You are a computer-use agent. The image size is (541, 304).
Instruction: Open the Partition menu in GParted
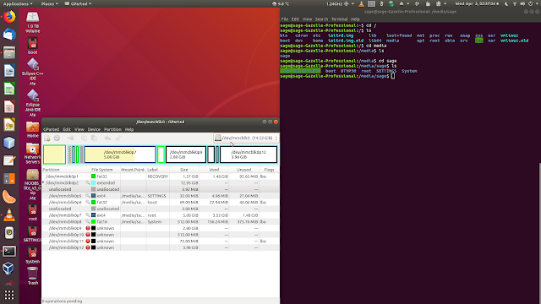point(112,129)
